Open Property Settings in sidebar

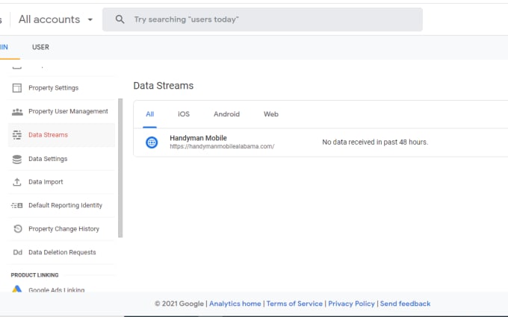pos(54,88)
